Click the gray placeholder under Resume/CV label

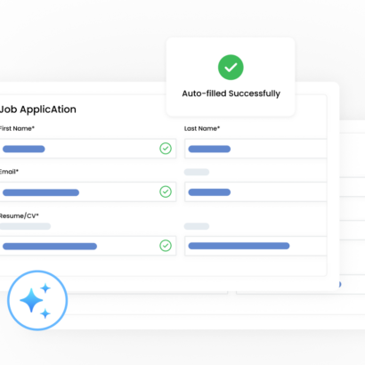coord(25,226)
